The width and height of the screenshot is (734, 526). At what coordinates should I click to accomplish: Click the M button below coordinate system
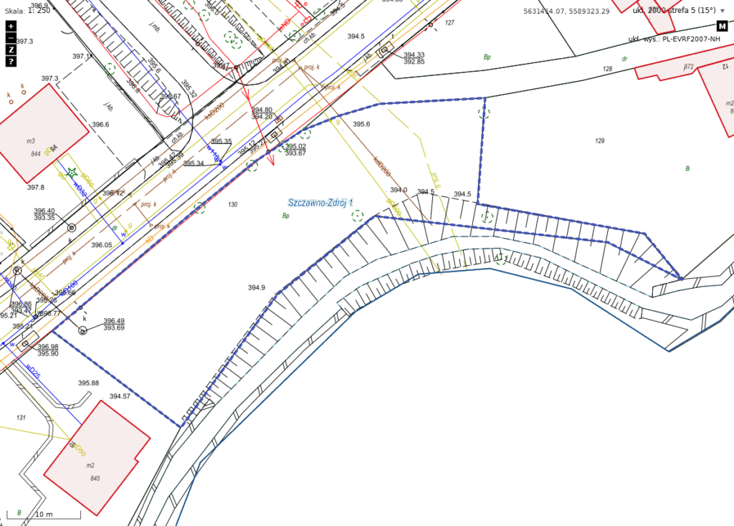click(x=722, y=27)
